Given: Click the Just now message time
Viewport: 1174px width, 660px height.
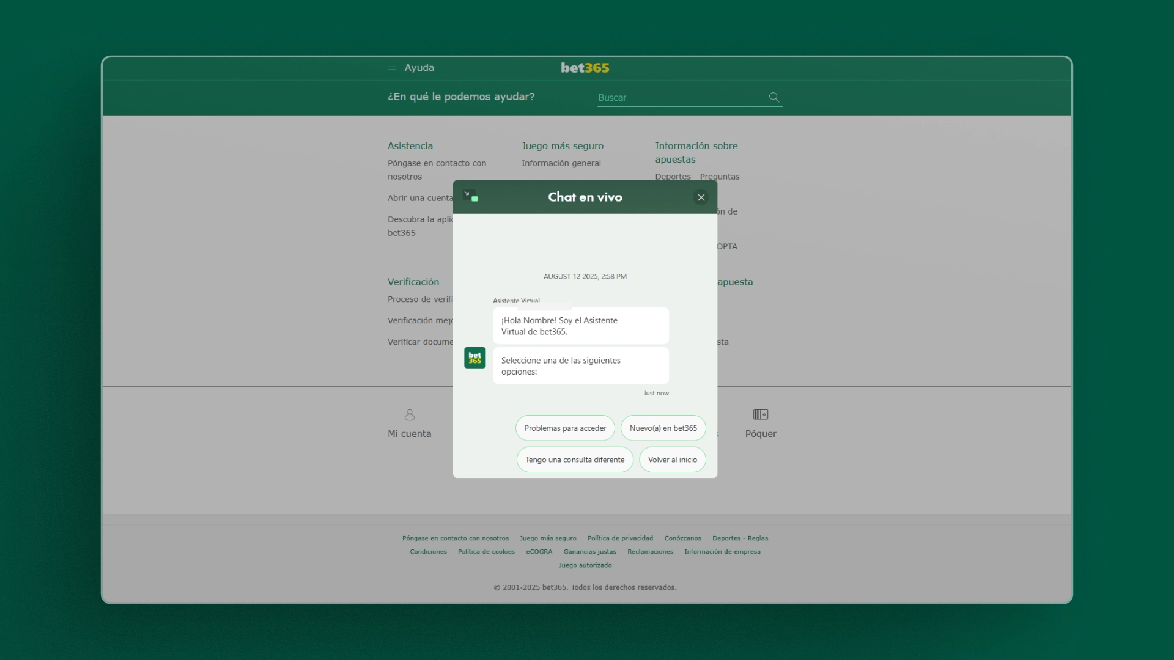Looking at the screenshot, I should coord(656,393).
